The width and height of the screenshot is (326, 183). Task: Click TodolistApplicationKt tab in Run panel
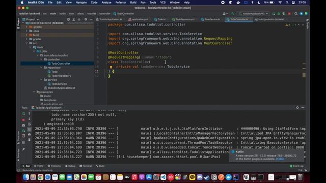pyautogui.click(x=47, y=108)
